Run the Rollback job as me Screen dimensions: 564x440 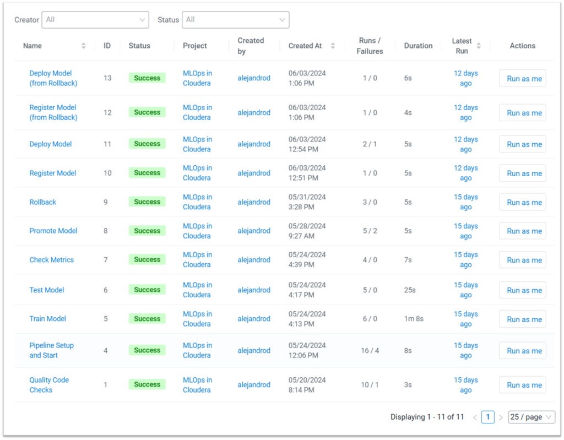point(523,203)
